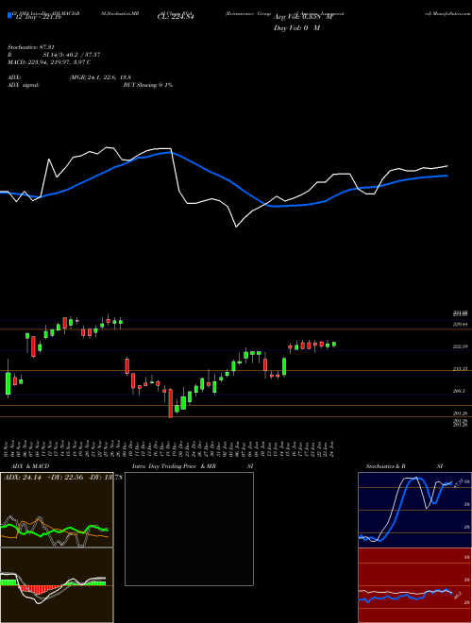
Task: Click the 'Intra Day Trading Price & MR' title
Action: click(174, 466)
